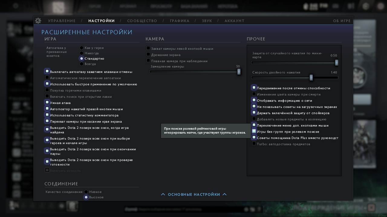This screenshot has width=387, height=217.
Task: Open the СООБЩЕСТВО tab
Action: click(142, 21)
